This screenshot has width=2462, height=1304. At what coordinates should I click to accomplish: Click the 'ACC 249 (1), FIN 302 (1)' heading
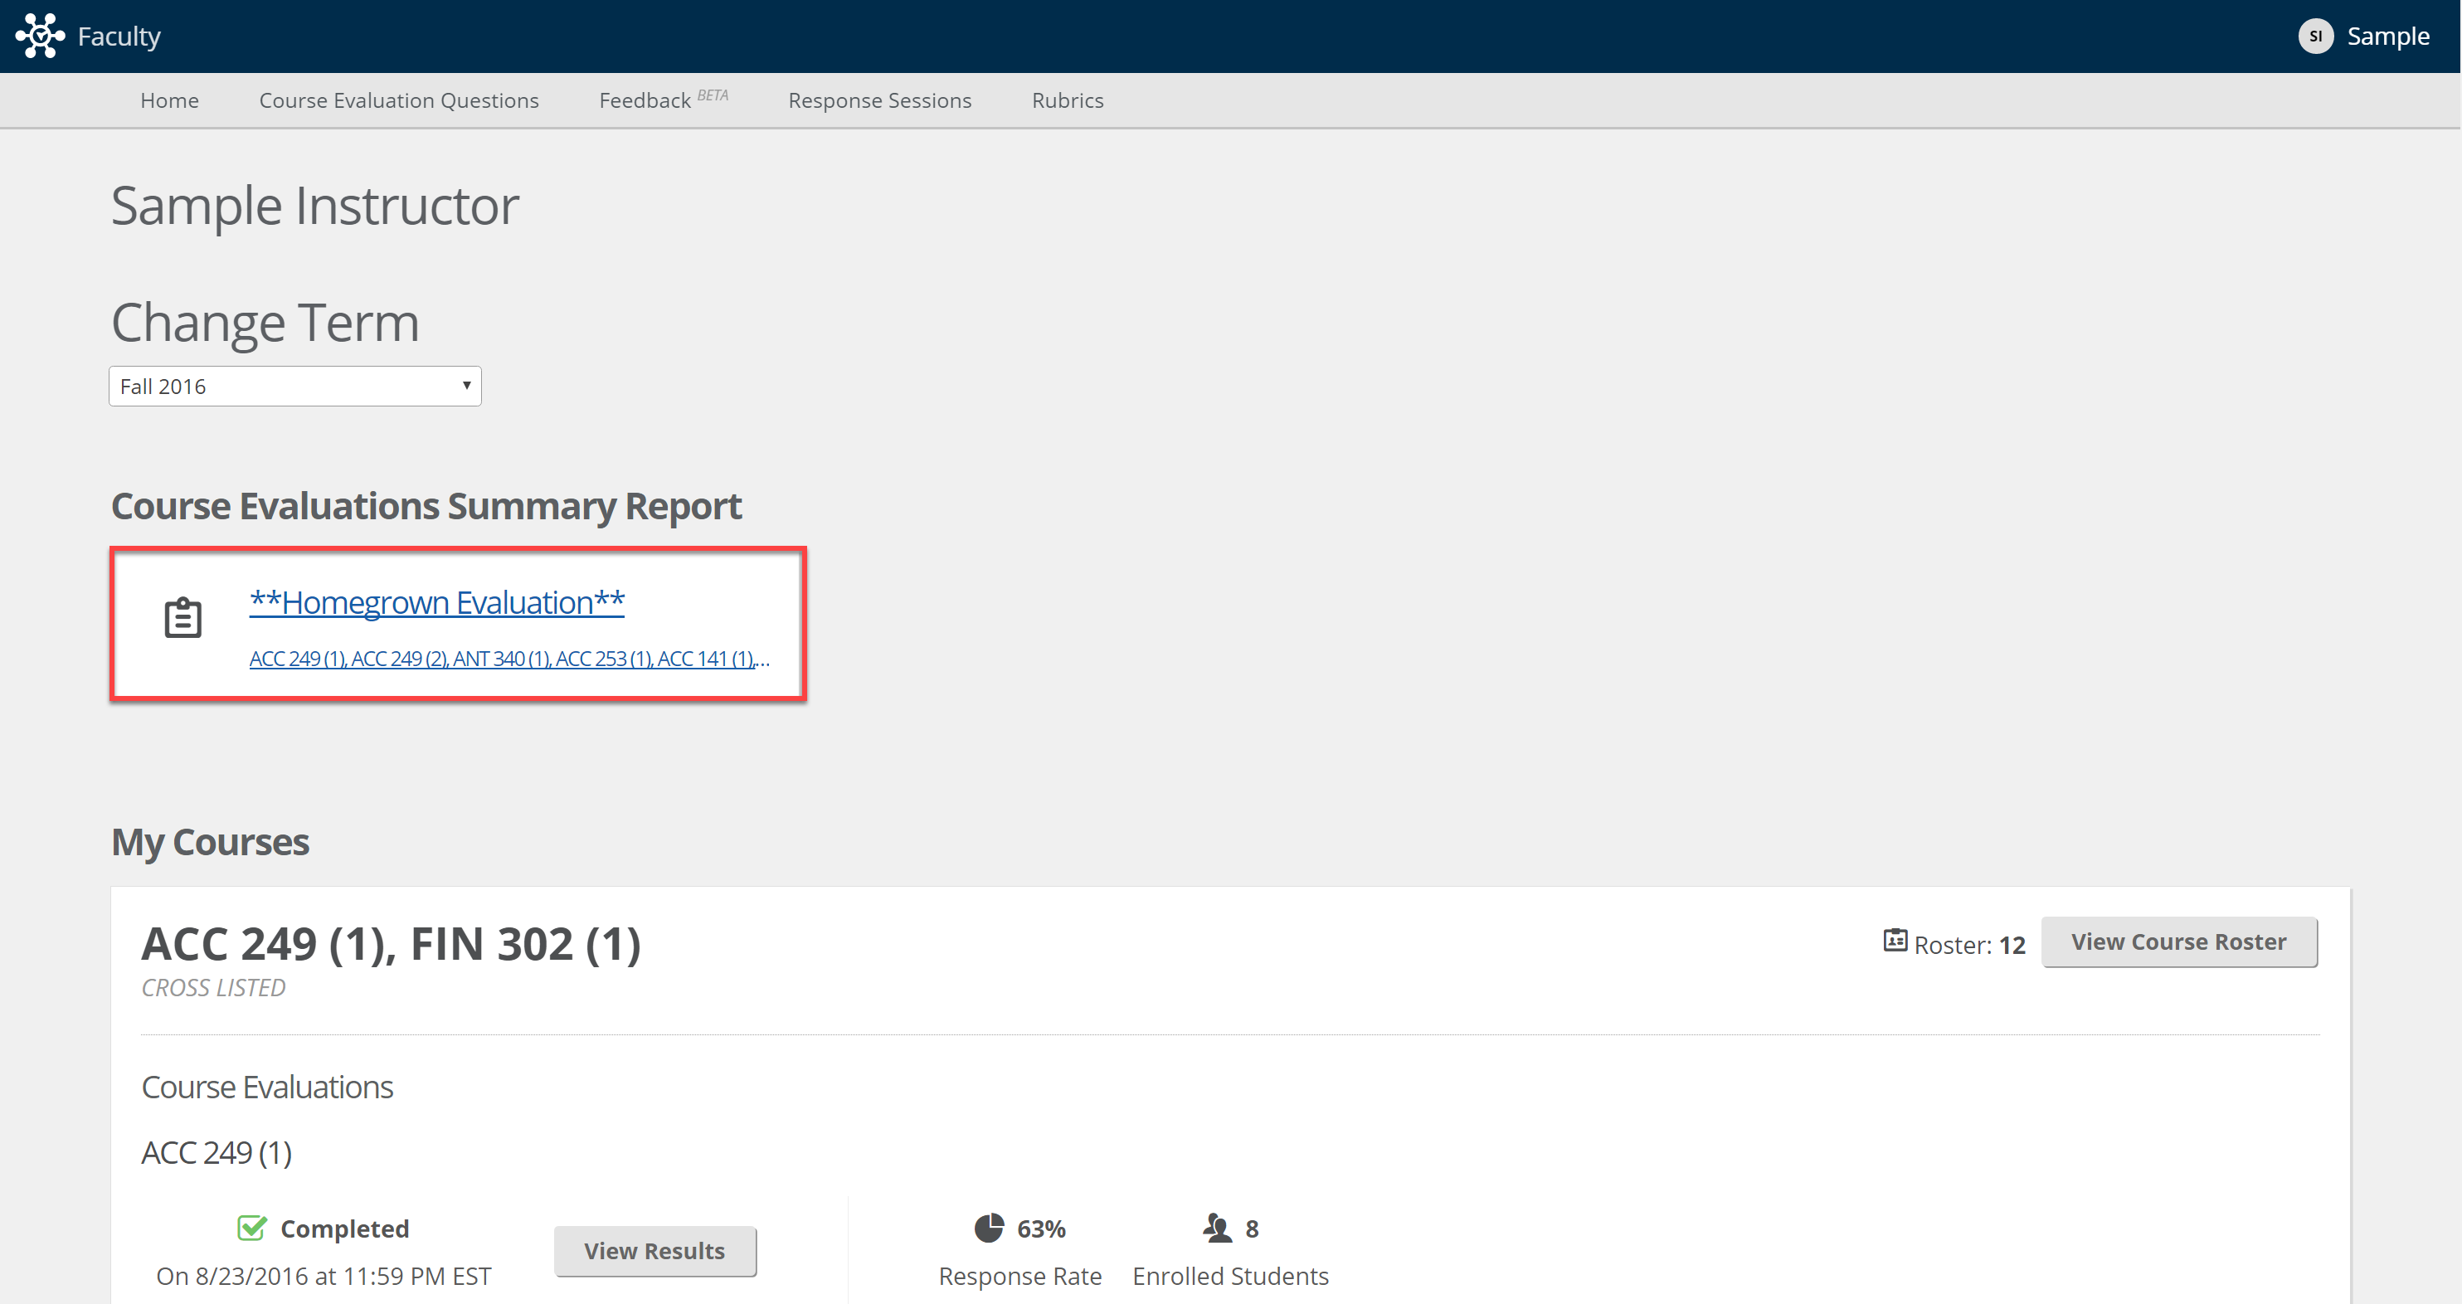click(x=391, y=944)
